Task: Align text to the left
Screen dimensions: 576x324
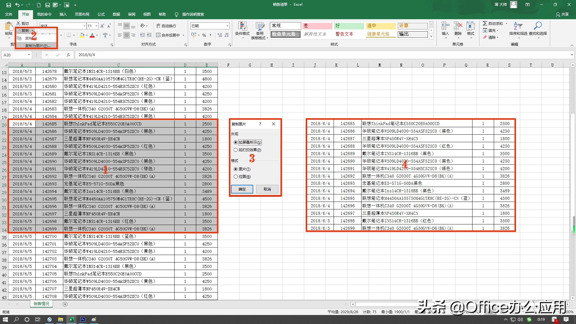Action: pos(120,35)
